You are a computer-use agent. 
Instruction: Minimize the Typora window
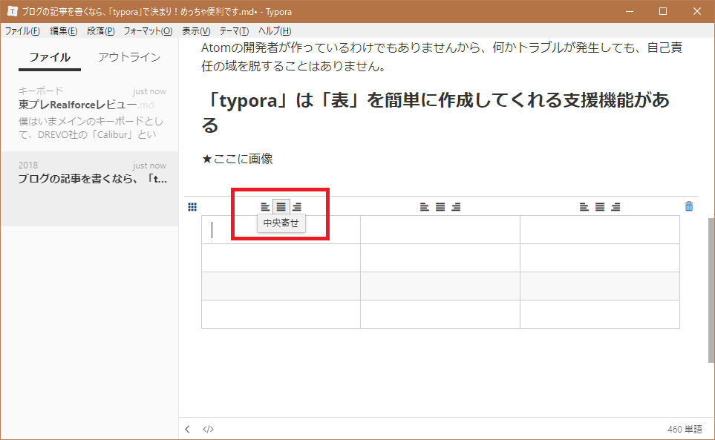[x=630, y=11]
